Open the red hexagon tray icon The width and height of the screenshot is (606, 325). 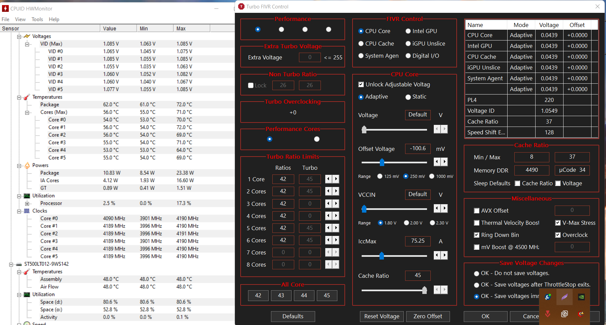pyautogui.click(x=581, y=314)
